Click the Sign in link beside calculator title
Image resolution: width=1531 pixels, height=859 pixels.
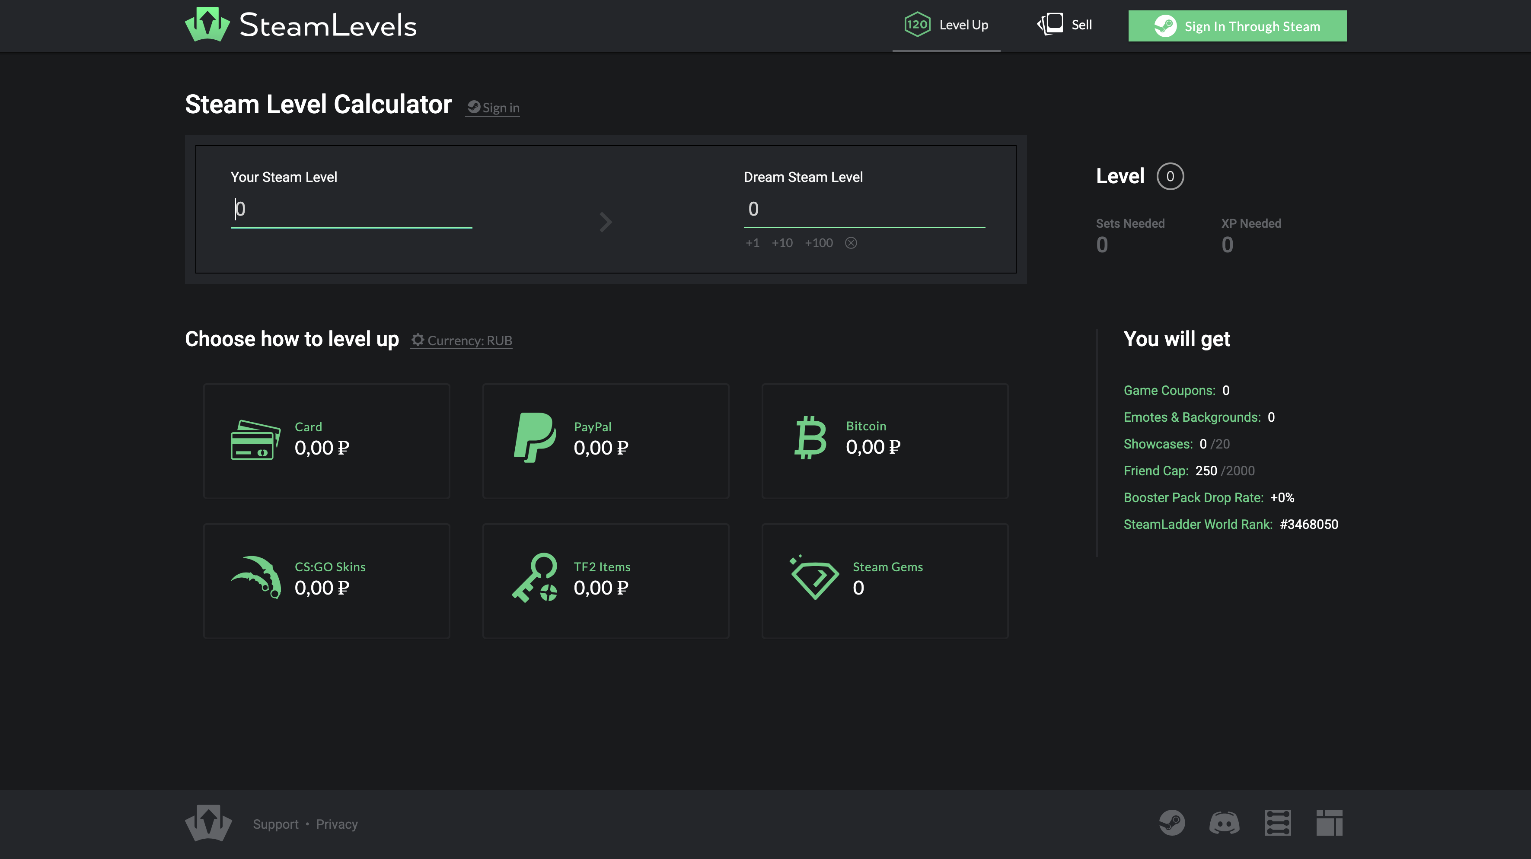click(x=493, y=108)
